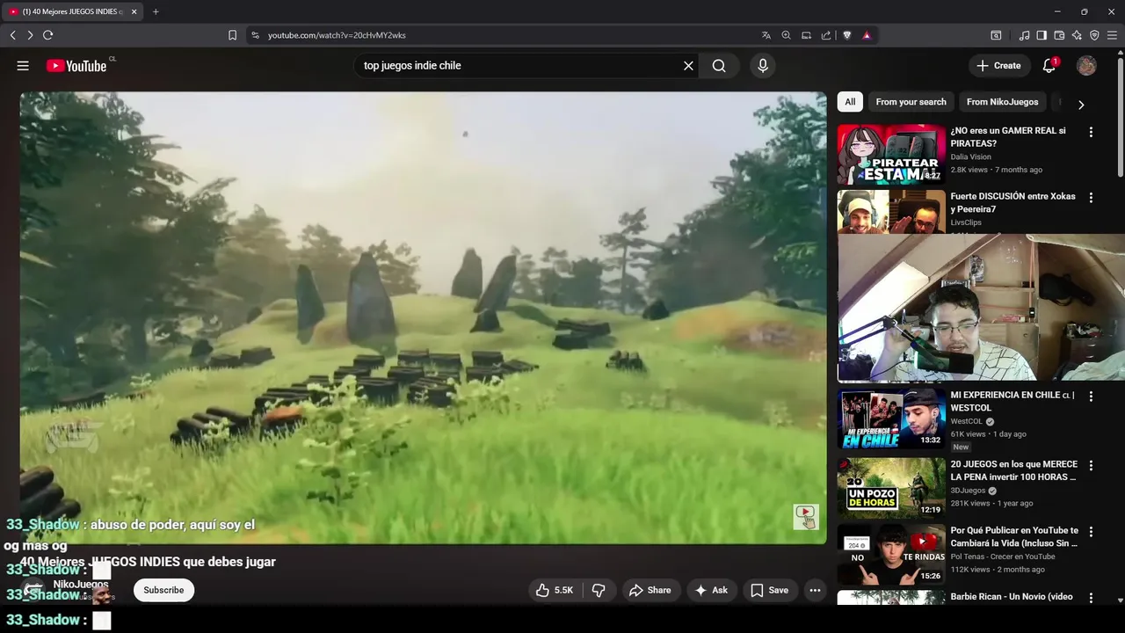This screenshot has width=1125, height=633.
Task: Open Por Qué Publicar en YouTube title
Action: click(x=1013, y=536)
